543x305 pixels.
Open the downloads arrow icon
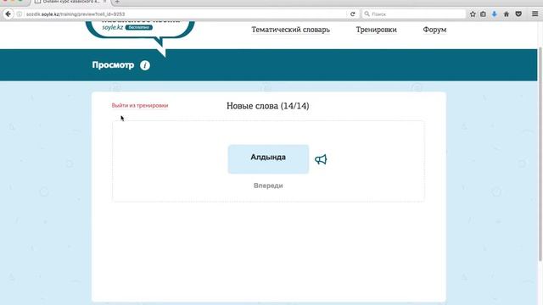tap(495, 14)
